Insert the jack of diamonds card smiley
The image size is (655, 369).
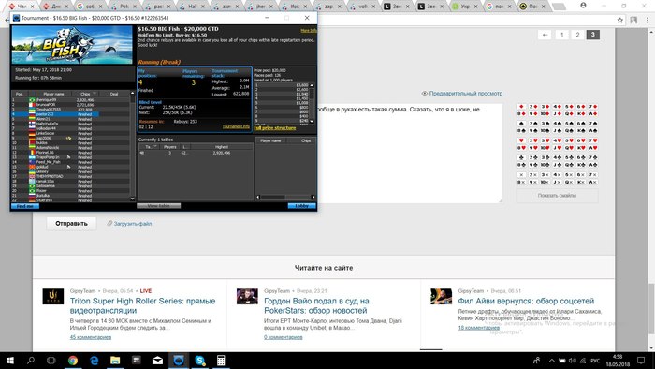click(558, 113)
